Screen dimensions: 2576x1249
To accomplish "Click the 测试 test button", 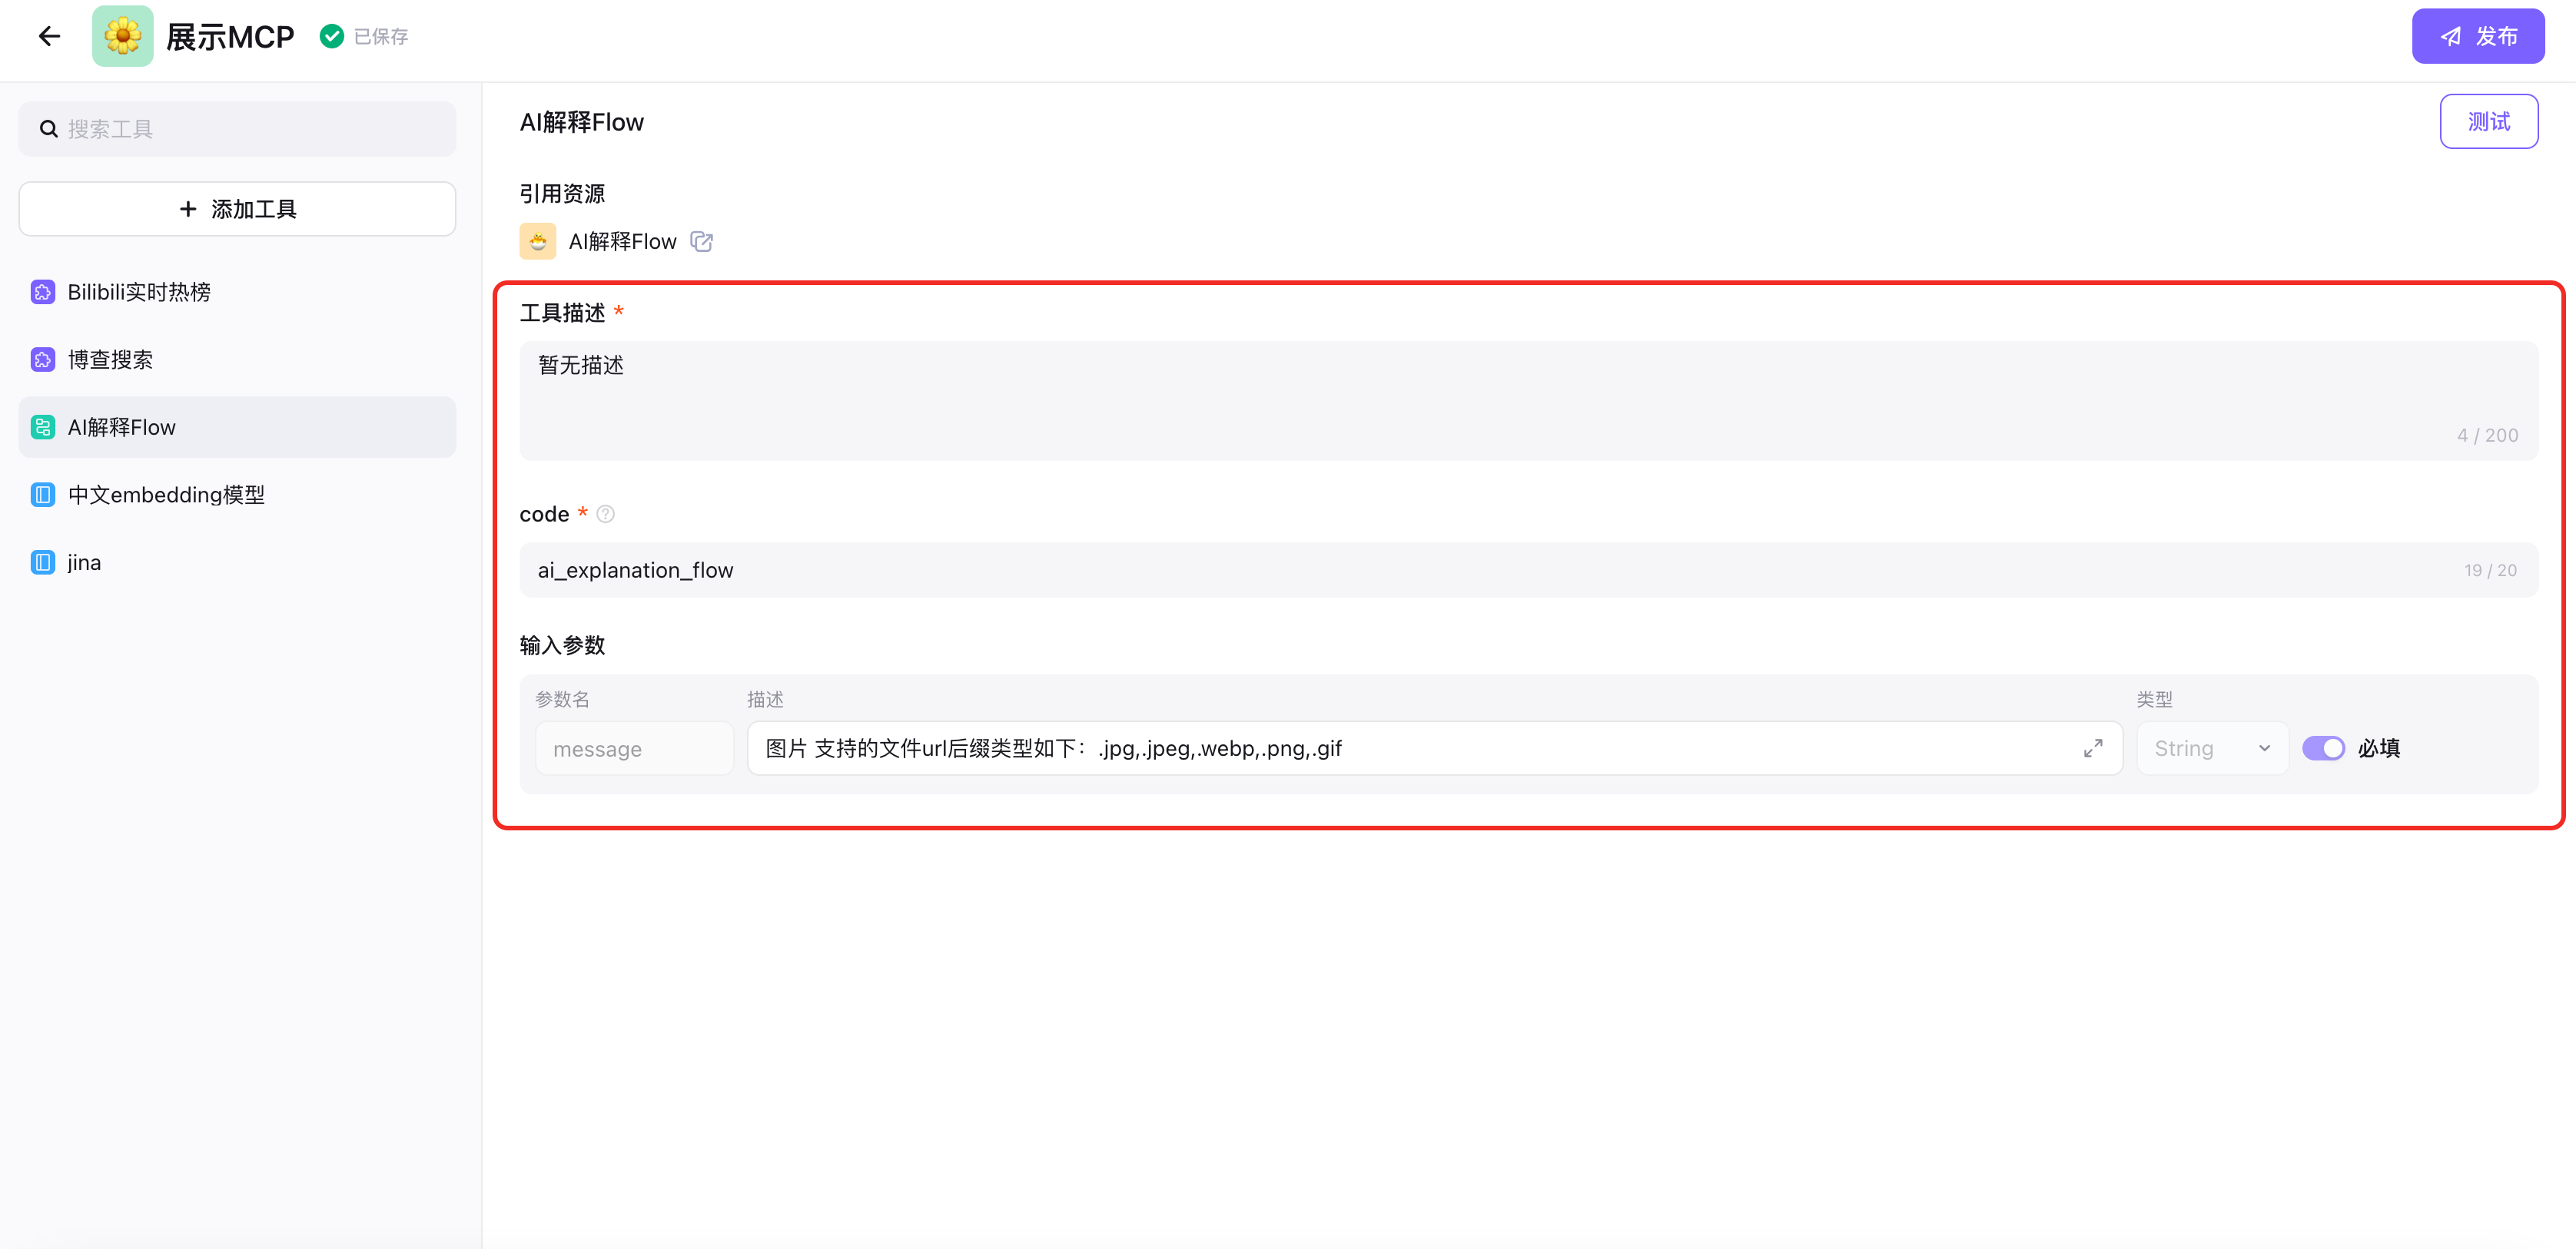I will tap(2488, 122).
